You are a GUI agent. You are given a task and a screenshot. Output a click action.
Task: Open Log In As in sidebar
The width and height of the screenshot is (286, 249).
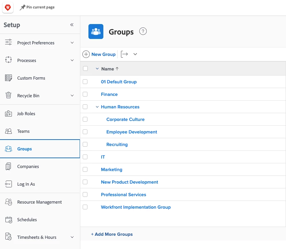coord(40,184)
